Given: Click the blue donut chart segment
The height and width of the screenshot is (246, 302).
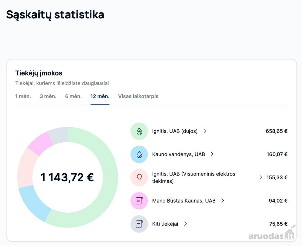Looking at the screenshot, I should [x=35, y=203].
